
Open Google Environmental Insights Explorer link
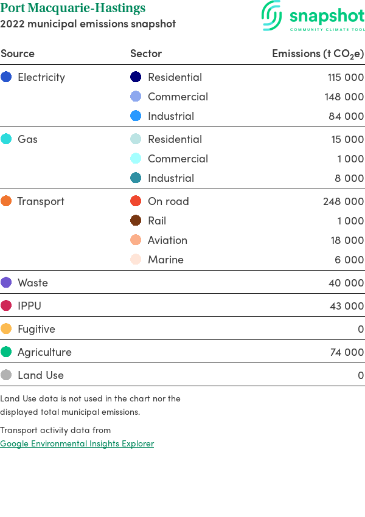(x=77, y=443)
